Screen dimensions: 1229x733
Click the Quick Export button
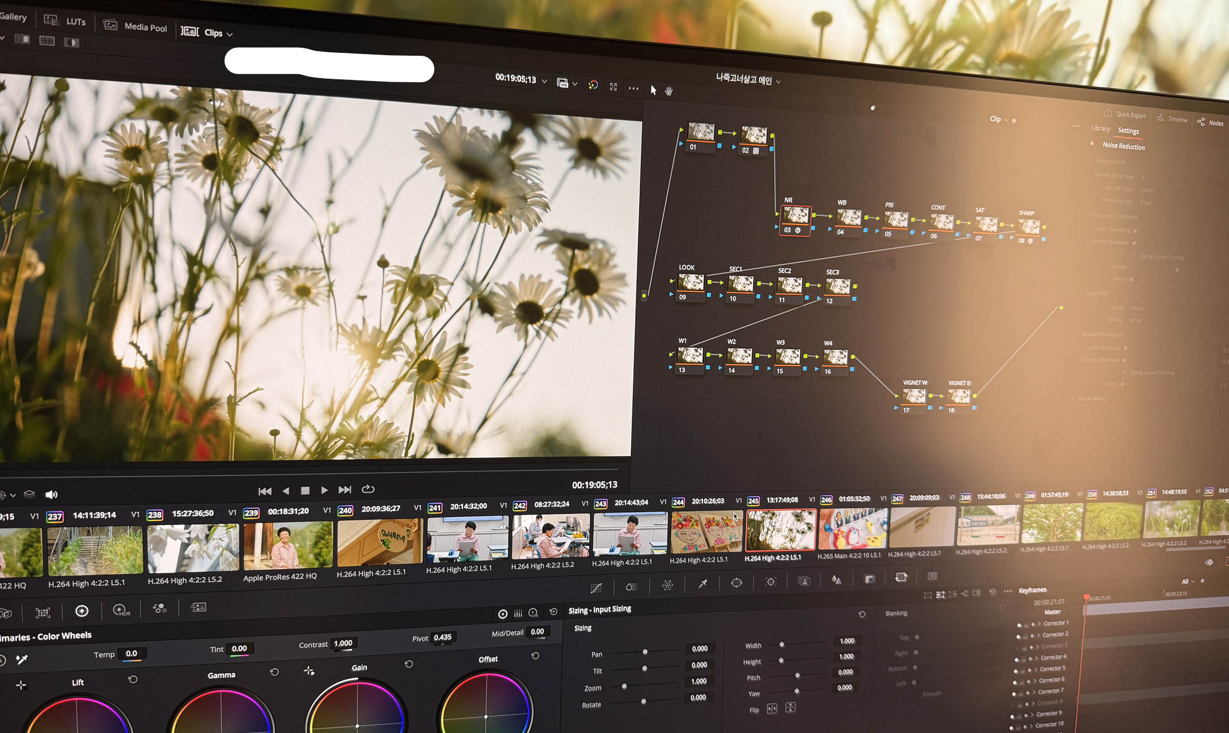tap(1124, 114)
